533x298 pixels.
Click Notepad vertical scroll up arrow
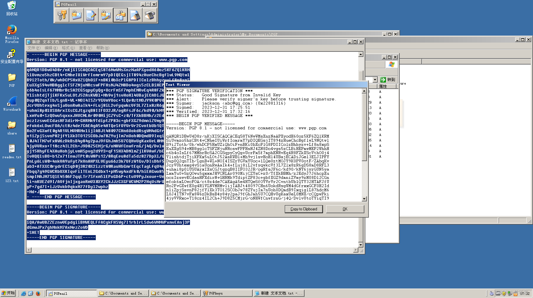(x=361, y=54)
